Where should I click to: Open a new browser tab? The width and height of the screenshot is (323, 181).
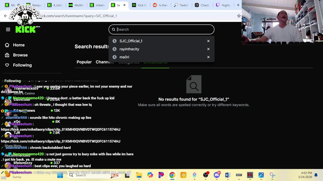(x=238, y=5)
